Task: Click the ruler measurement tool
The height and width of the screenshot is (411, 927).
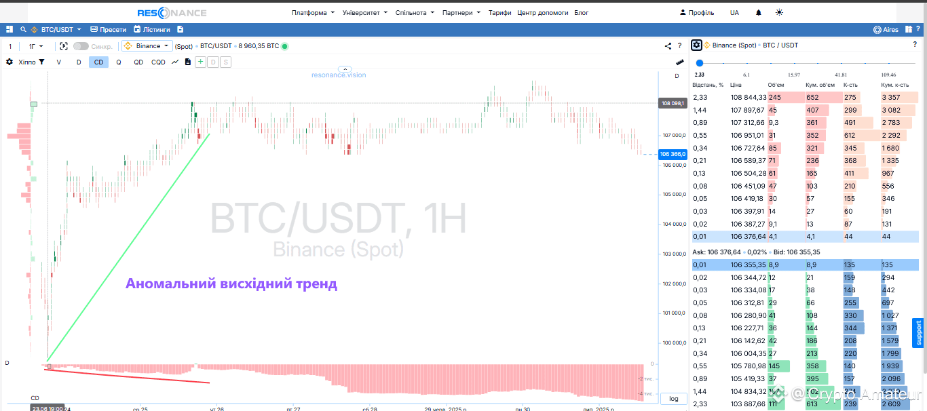Action: pos(679,62)
